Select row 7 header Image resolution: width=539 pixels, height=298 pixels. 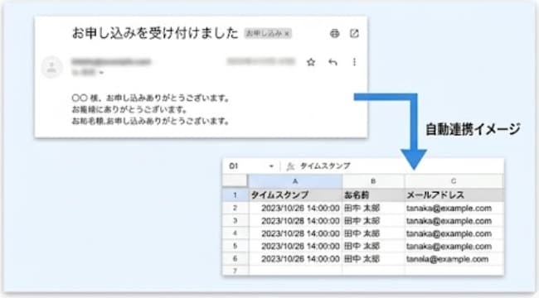click(x=236, y=271)
